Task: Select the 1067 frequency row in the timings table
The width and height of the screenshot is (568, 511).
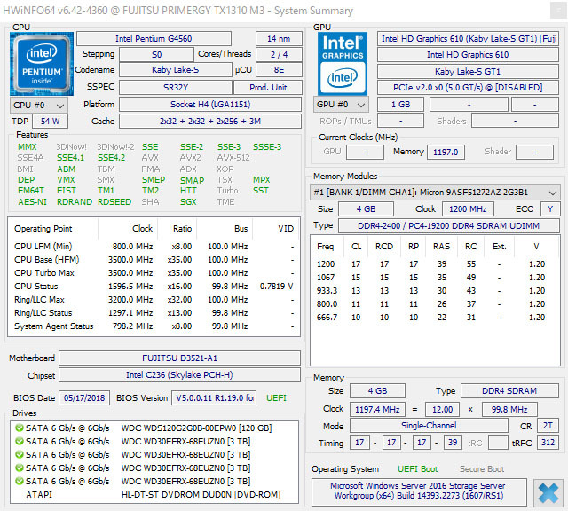Action: (435, 278)
